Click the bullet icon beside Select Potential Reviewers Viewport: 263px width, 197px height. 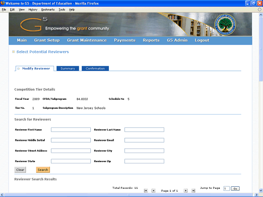[14, 52]
